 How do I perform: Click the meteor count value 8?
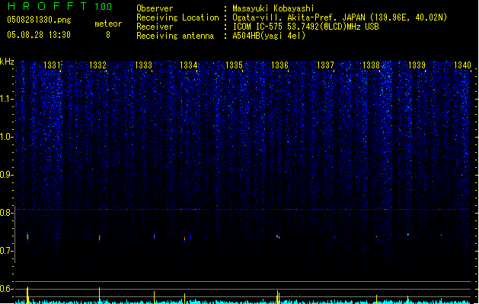point(108,35)
